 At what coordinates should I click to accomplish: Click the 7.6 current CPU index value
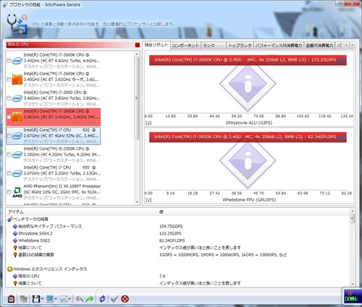click(x=162, y=276)
